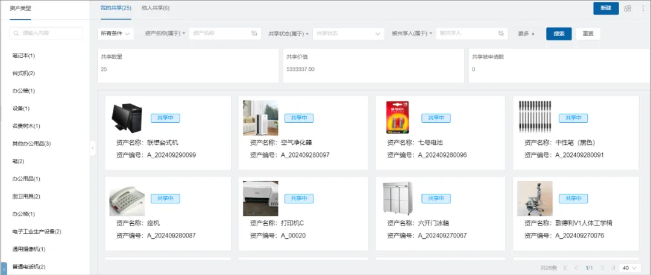Open the 六开门冰箱 thumbnail image
Viewport: 651px width, 275px height.
(x=398, y=199)
